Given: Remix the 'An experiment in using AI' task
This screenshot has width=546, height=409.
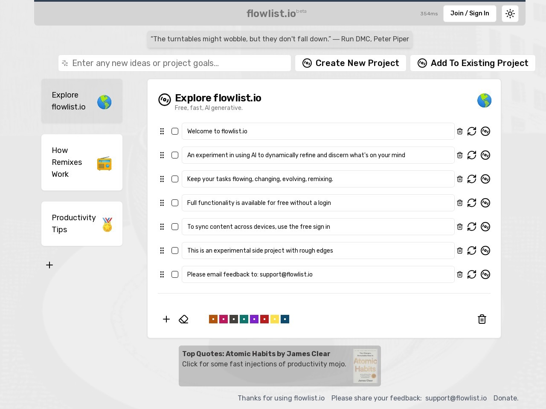Looking at the screenshot, I should tap(485, 155).
